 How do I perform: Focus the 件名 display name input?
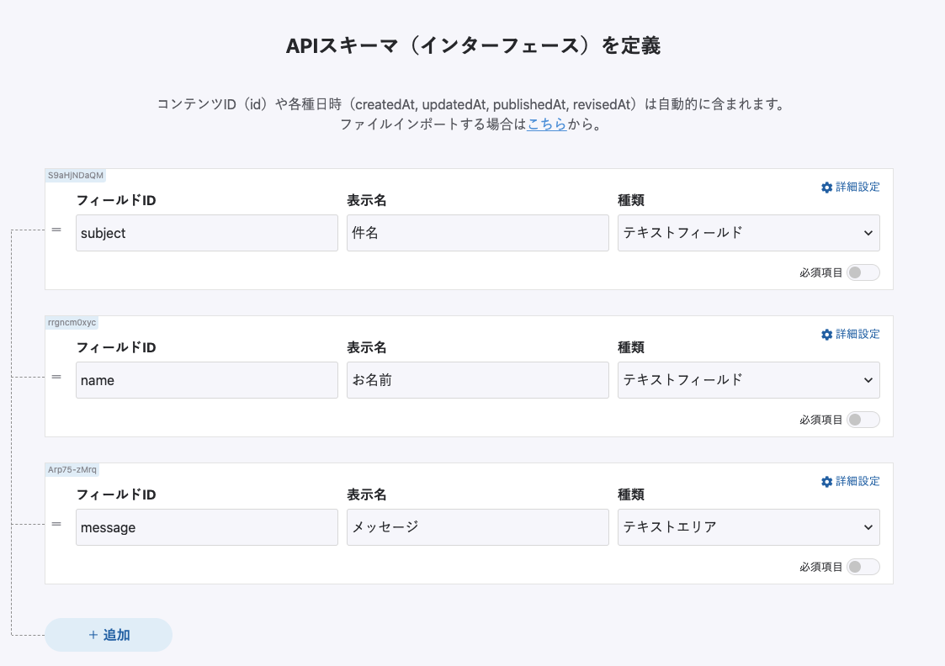point(477,233)
